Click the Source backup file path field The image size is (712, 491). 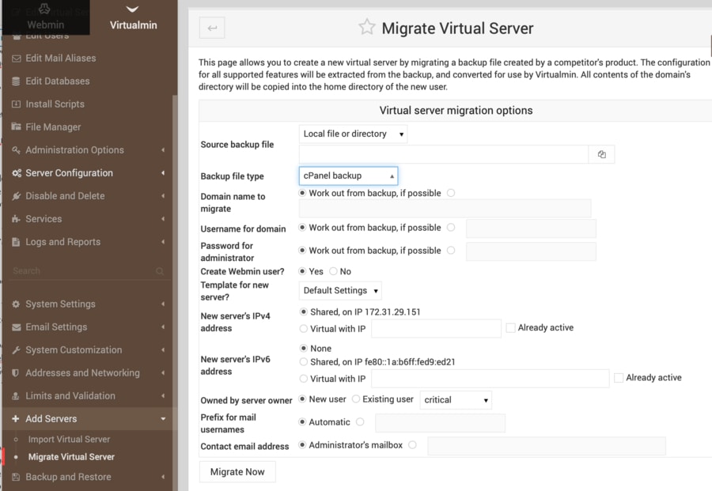pyautogui.click(x=444, y=155)
